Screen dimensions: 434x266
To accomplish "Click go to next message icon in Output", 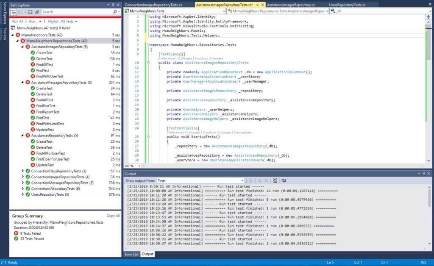I will coord(266,180).
